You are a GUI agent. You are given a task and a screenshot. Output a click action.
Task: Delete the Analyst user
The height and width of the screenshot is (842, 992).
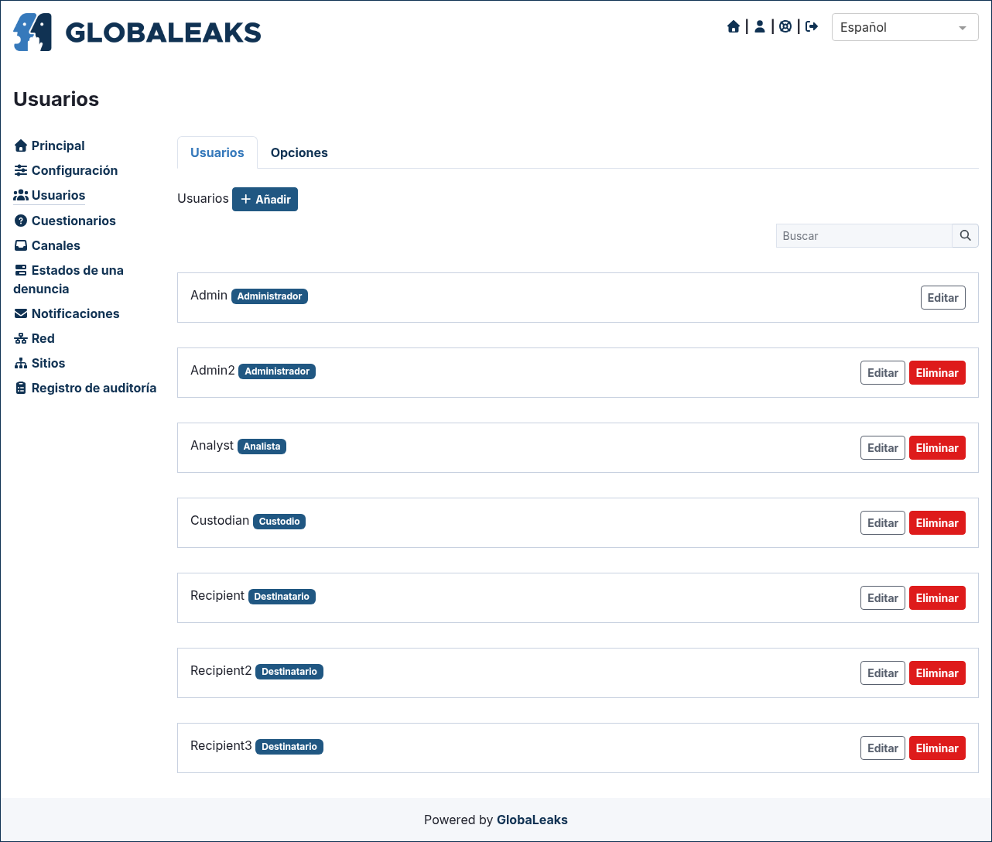(x=937, y=447)
